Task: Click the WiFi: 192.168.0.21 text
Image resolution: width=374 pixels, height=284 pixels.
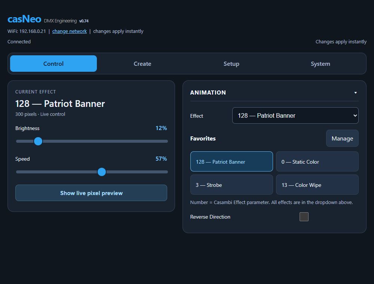Action: [27, 31]
